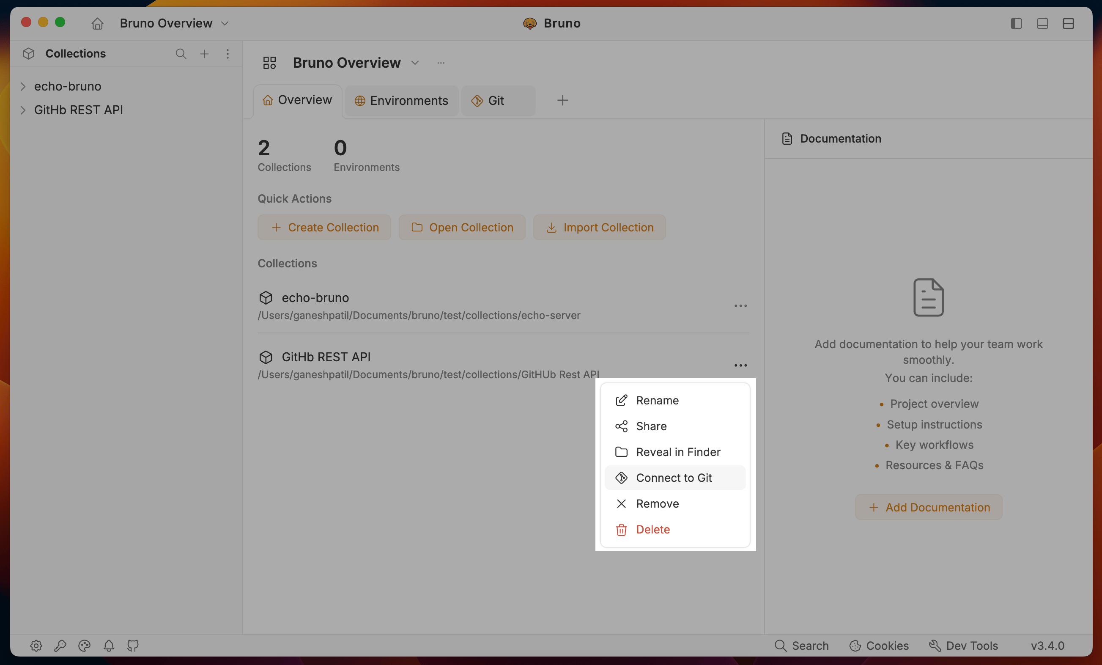Click the Create Collection button
This screenshot has width=1102, height=665.
tap(324, 227)
